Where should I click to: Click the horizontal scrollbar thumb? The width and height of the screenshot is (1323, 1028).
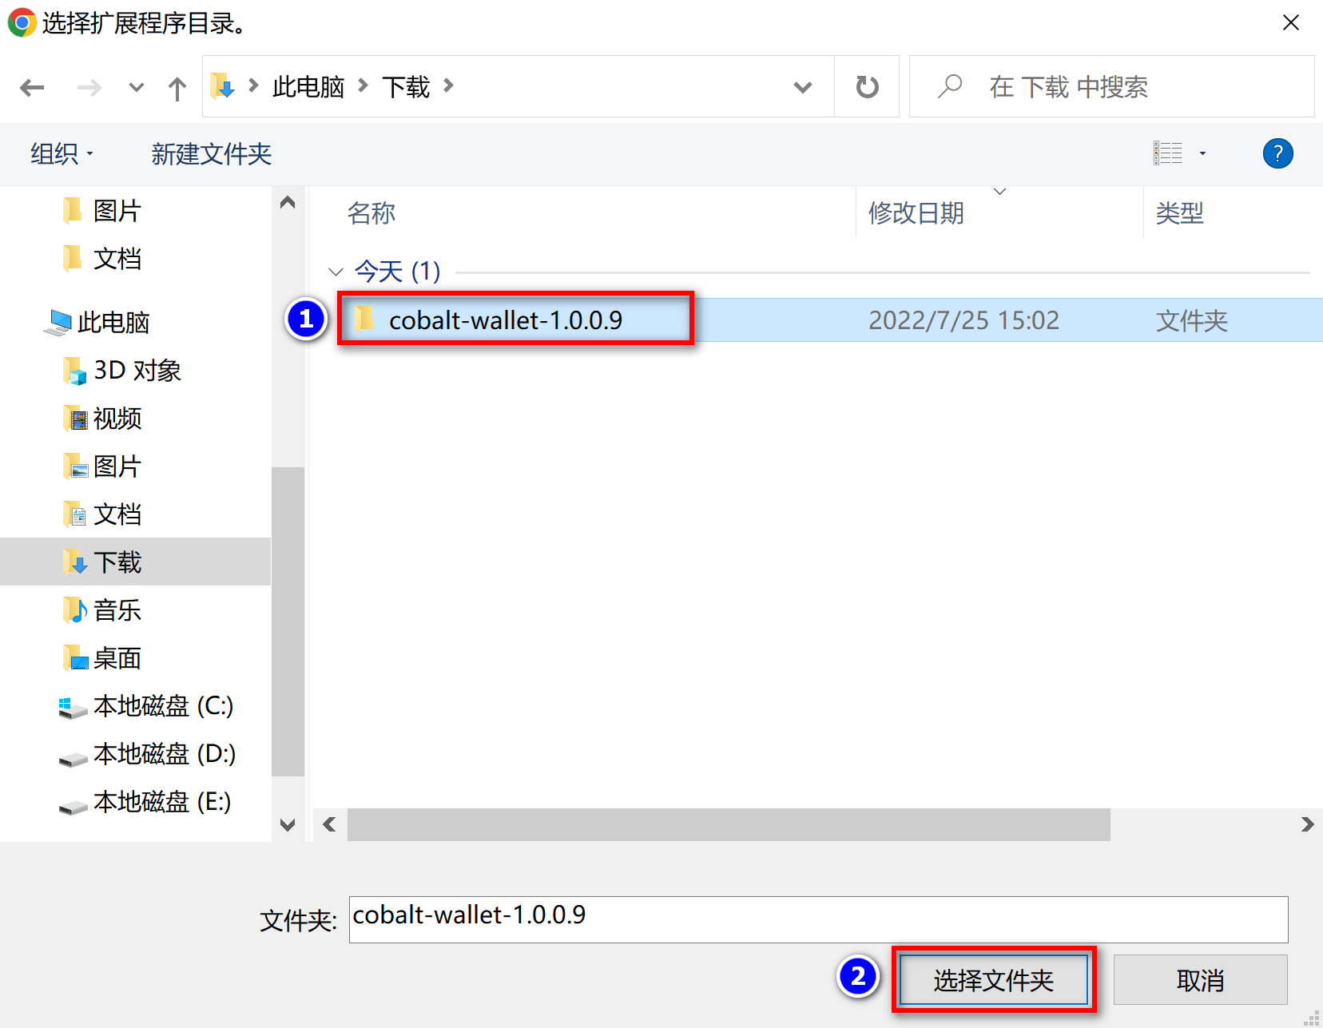pos(729,824)
